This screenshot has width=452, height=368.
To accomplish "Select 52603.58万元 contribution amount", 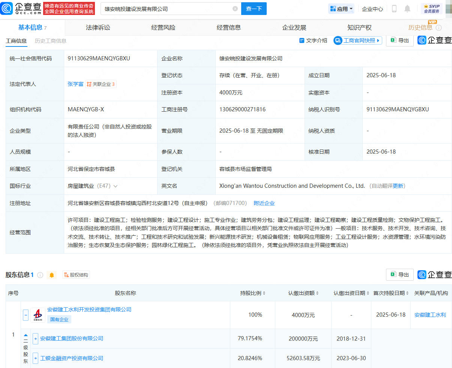I will [303, 358].
